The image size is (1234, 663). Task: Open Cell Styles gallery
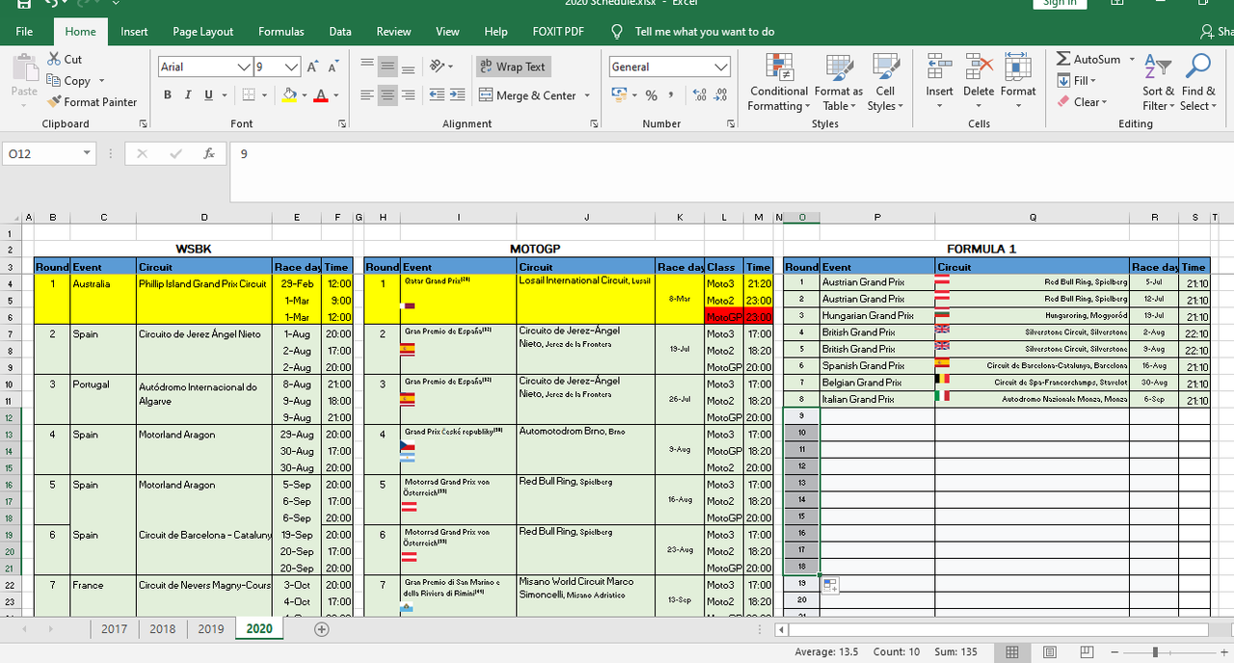tap(885, 82)
